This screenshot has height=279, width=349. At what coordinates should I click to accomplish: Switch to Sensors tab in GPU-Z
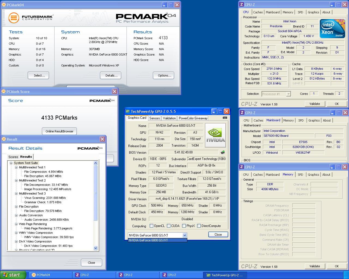155,118
